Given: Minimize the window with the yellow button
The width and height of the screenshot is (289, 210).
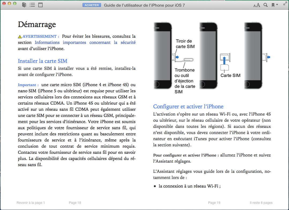Looking at the screenshot, I should (9, 3).
